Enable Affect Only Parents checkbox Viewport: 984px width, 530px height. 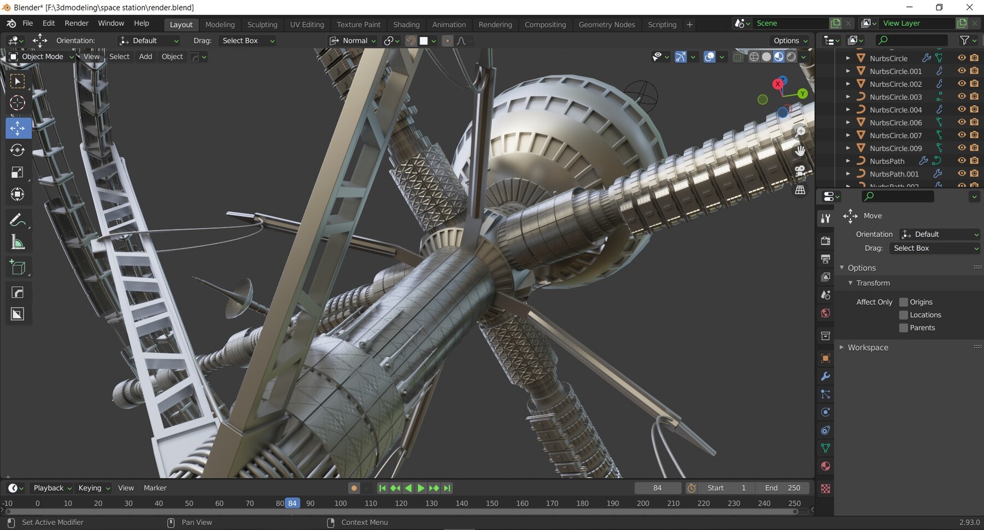[x=904, y=328]
